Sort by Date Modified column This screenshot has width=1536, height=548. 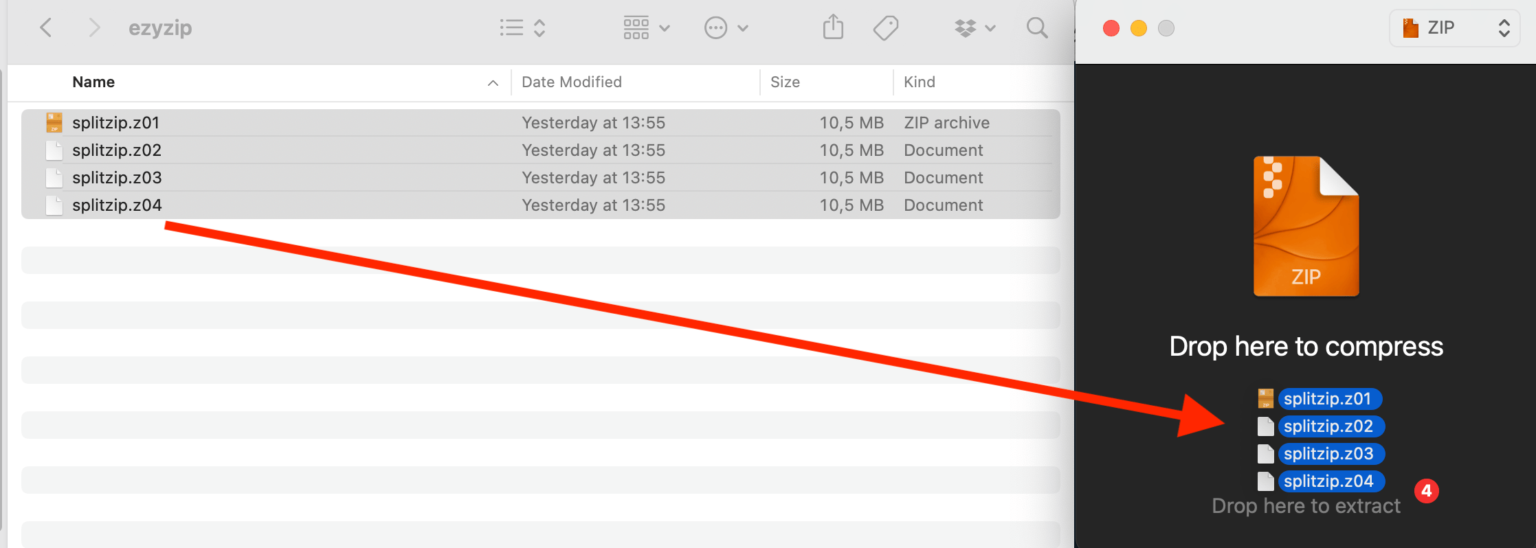(x=572, y=82)
